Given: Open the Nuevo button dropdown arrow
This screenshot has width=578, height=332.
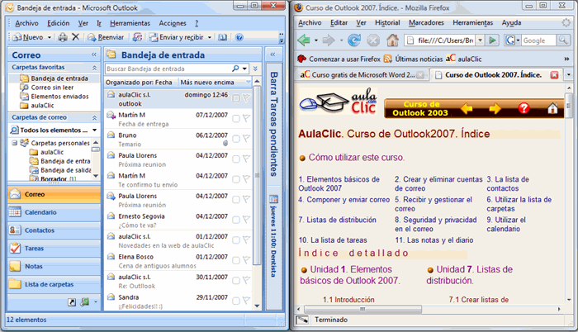Looking at the screenshot, I should [x=49, y=37].
